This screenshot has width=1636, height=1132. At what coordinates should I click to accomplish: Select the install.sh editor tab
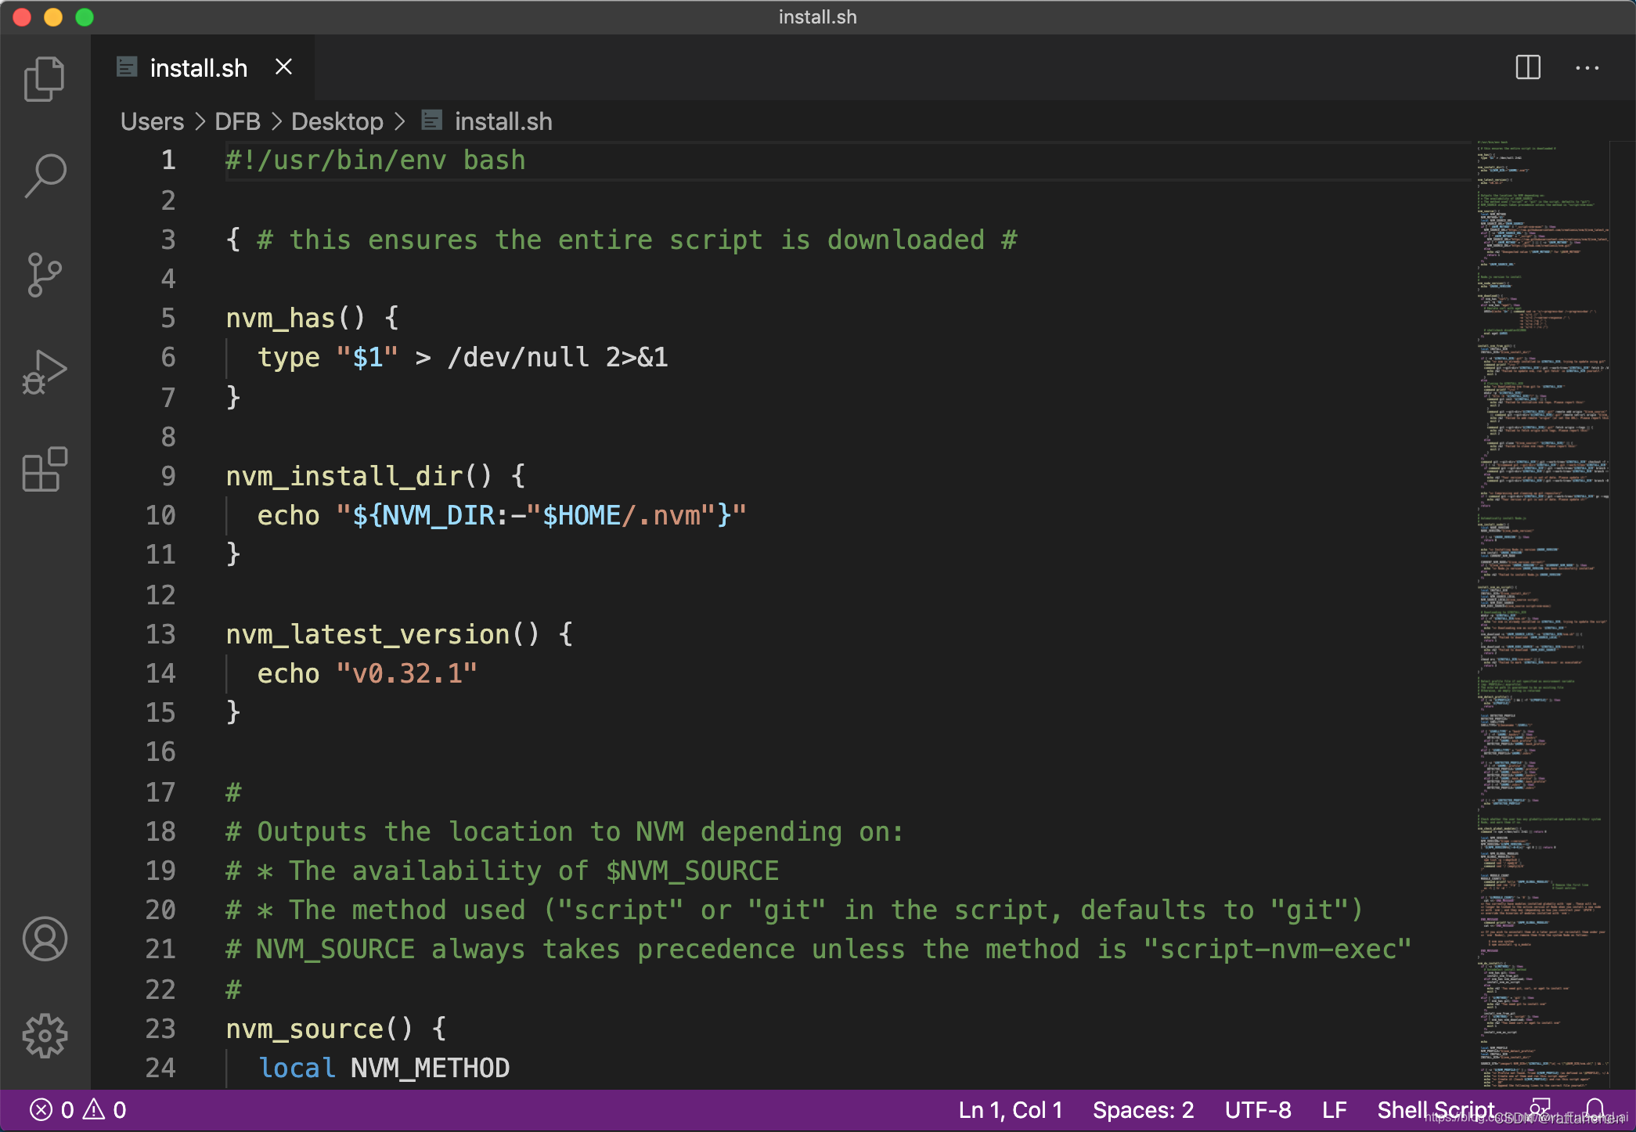[204, 67]
